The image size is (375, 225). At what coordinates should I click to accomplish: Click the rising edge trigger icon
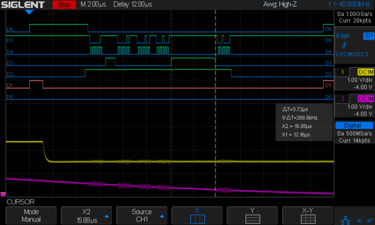pyautogui.click(x=344, y=45)
